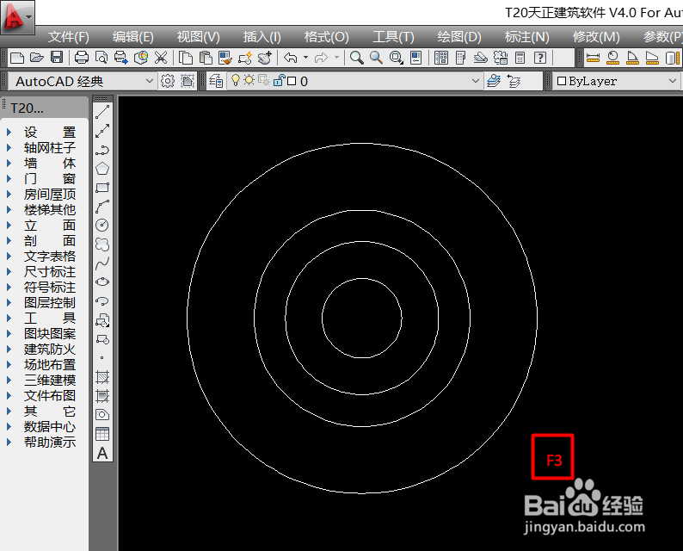Select the Elliptical arc tool
This screenshot has width=683, height=551.
102,300
